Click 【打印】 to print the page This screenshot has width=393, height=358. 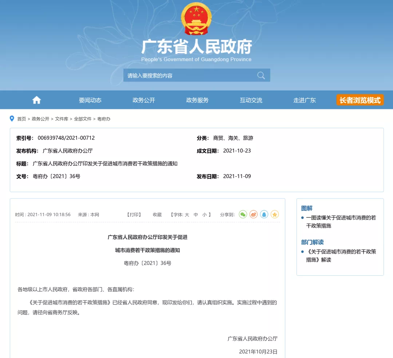click(134, 215)
